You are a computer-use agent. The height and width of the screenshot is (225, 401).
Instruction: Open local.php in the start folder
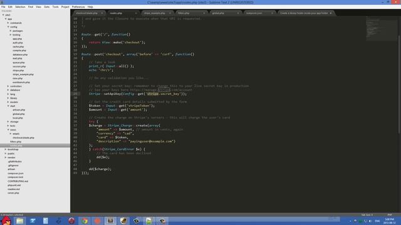click(18, 118)
